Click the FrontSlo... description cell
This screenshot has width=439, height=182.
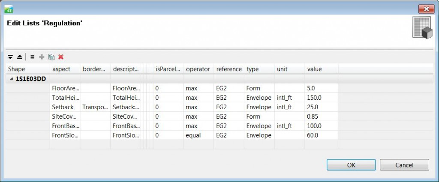(126, 135)
